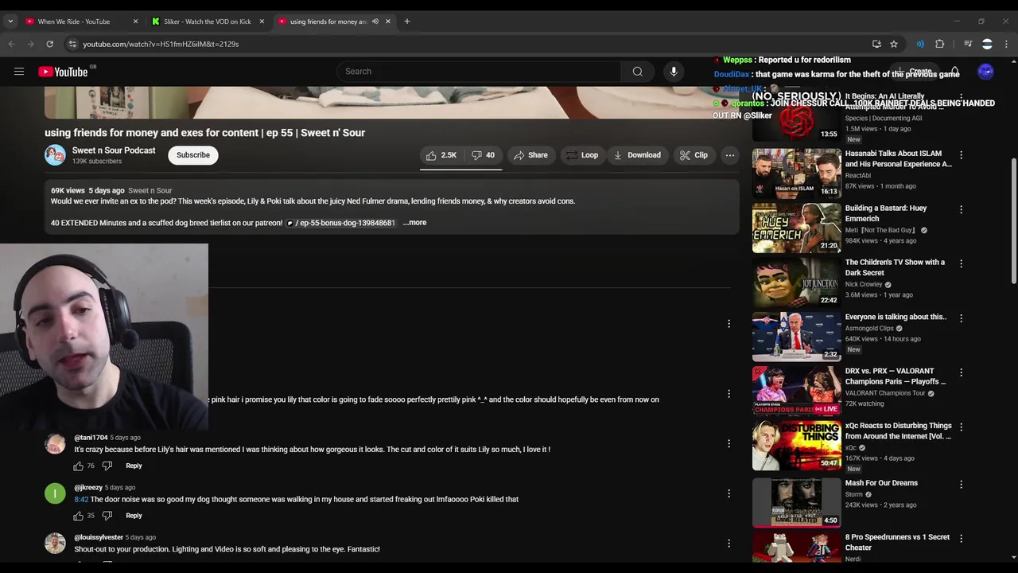Close the Sliker Kick tab
The image size is (1018, 573).
click(x=262, y=21)
